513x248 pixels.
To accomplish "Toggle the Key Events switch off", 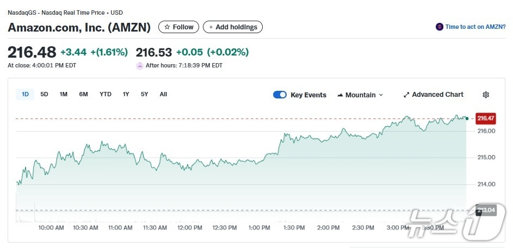I will coord(280,95).
